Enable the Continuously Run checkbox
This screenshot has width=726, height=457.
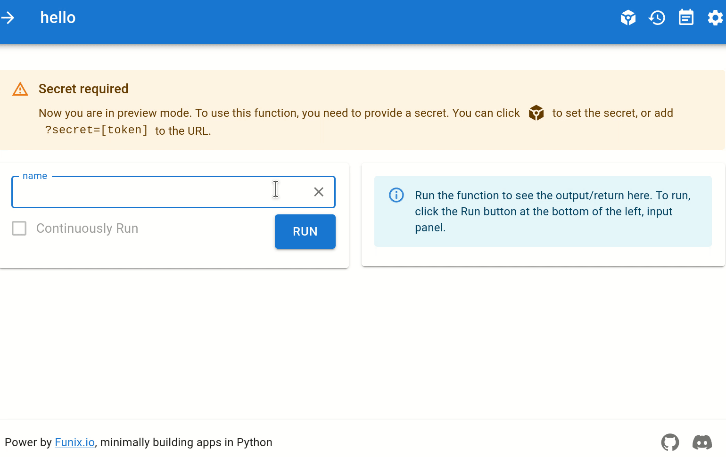pyautogui.click(x=19, y=228)
